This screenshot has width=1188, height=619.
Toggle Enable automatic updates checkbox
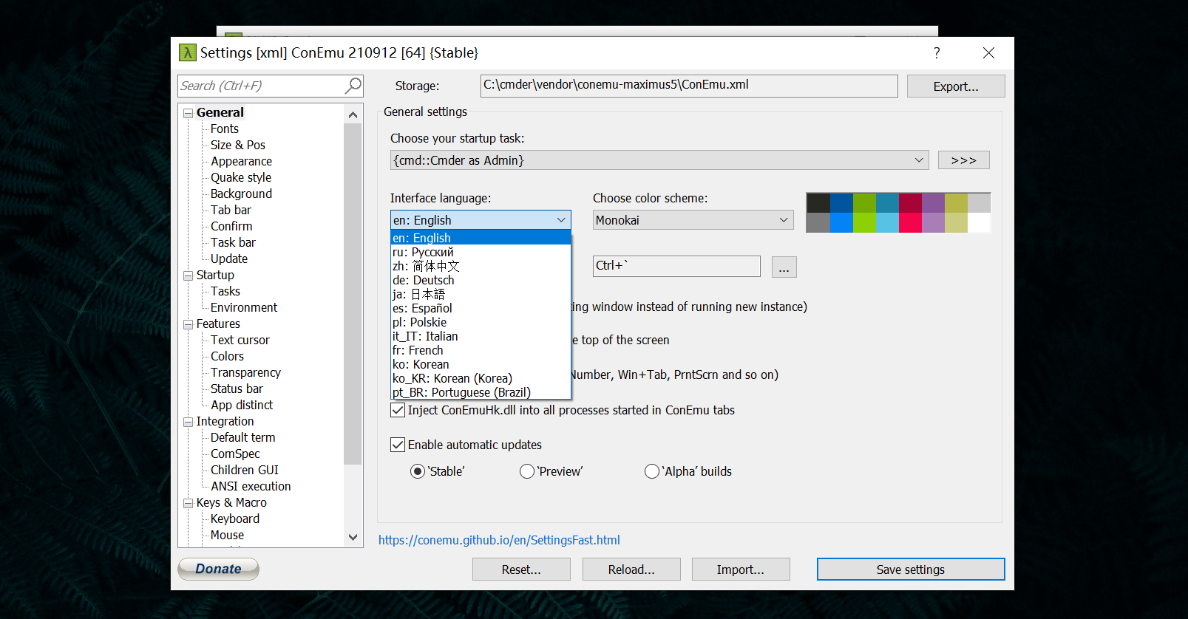point(398,445)
